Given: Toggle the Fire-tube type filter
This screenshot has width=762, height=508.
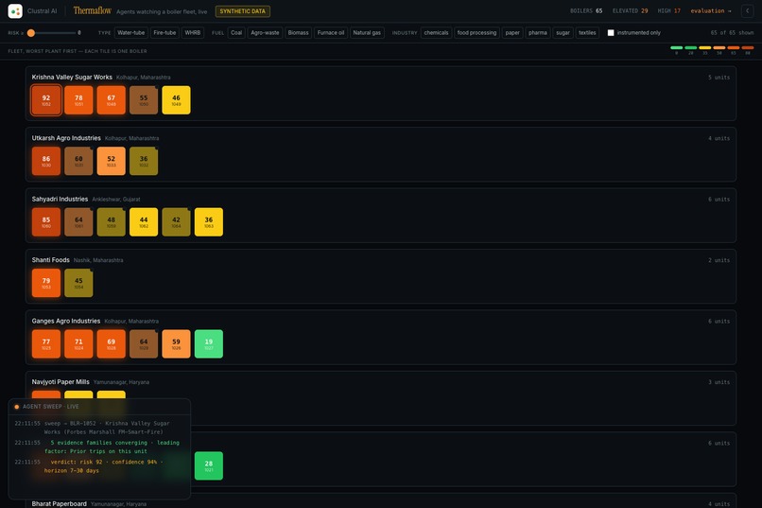Looking at the screenshot, I should [x=165, y=32].
